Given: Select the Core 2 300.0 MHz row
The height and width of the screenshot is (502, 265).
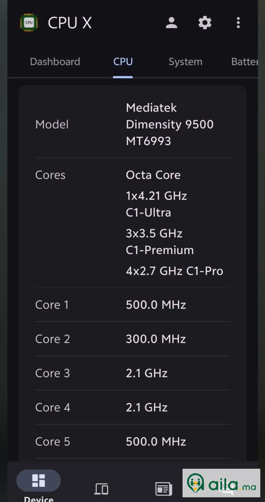Looking at the screenshot, I should [x=132, y=339].
